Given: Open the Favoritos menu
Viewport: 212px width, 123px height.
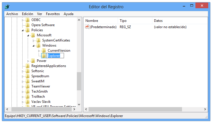Looking at the screenshot, I should (53, 14).
